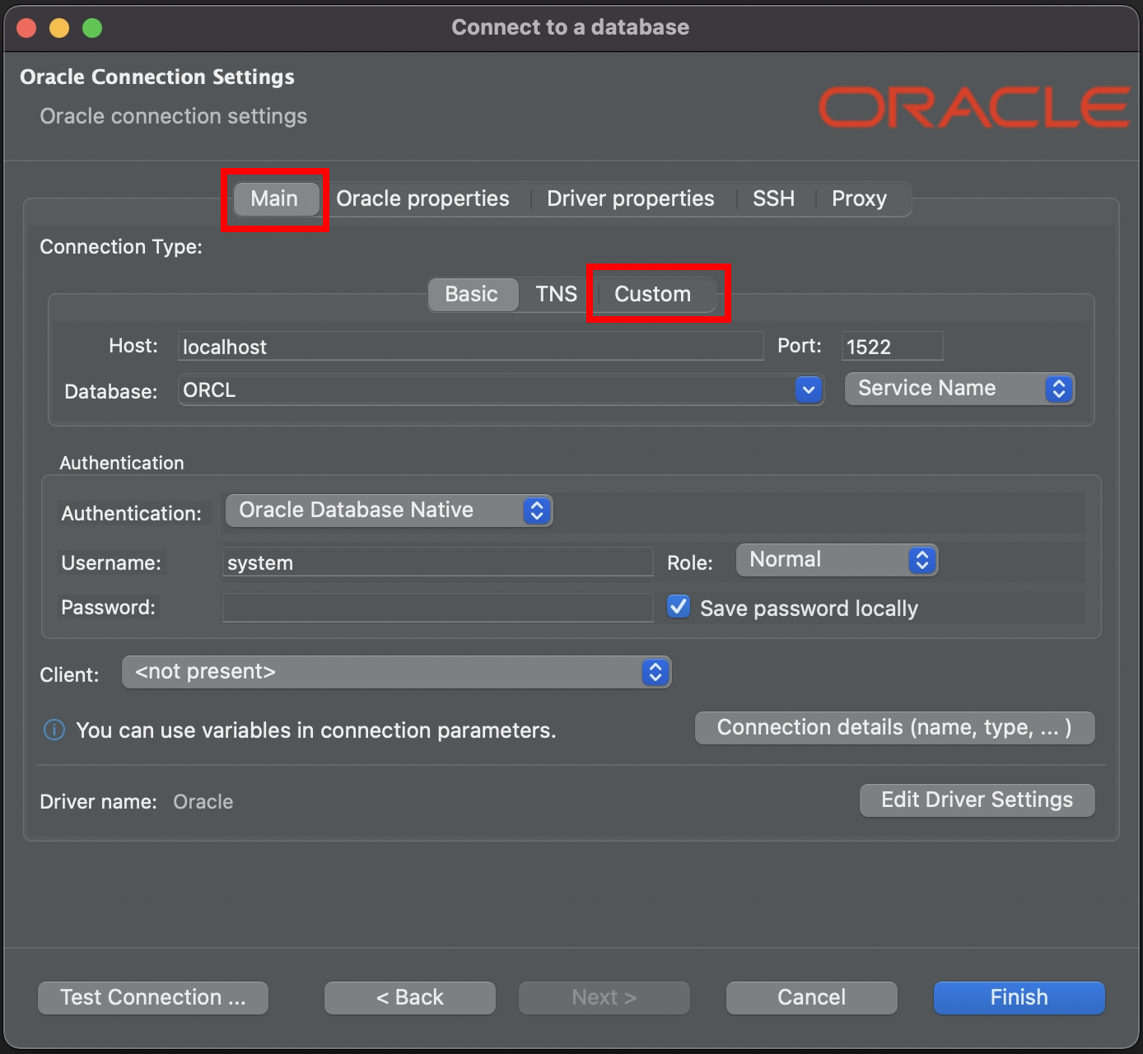Select Custom connection type
This screenshot has width=1143, height=1054.
coord(653,295)
